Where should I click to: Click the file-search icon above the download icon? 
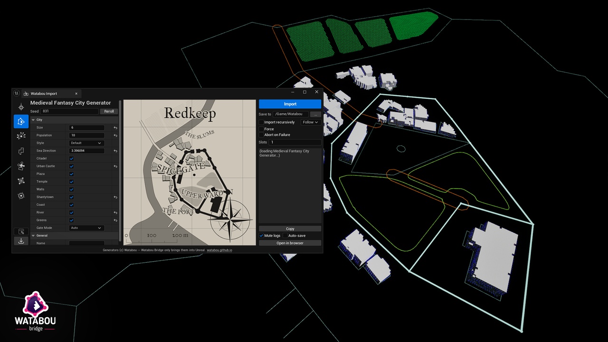coord(21,232)
